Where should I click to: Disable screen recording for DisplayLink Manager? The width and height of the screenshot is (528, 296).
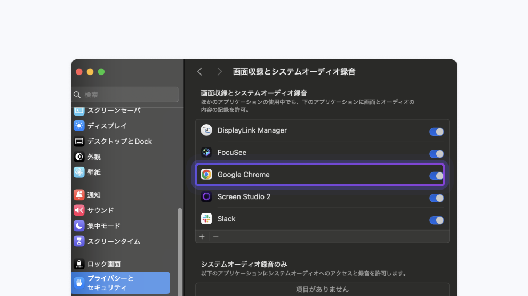point(436,131)
